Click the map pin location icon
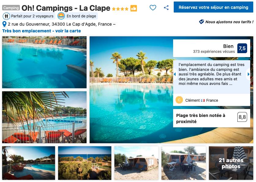The height and width of the screenshot is (182, 256). (4, 24)
